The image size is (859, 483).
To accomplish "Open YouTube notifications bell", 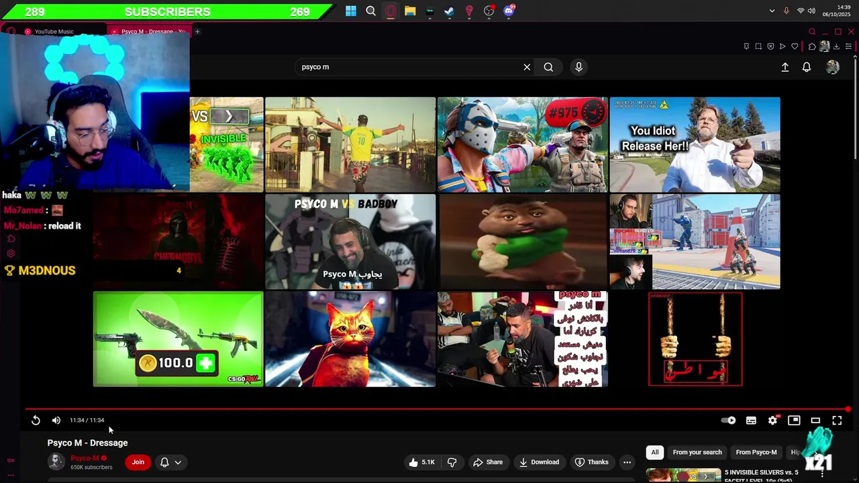I will 807,67.
